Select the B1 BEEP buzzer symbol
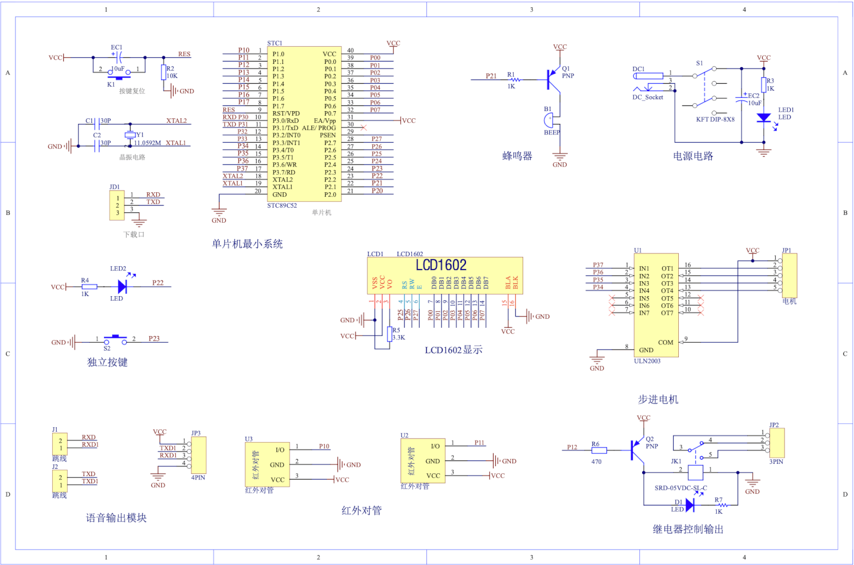This screenshot has width=854, height=565. click(x=550, y=121)
